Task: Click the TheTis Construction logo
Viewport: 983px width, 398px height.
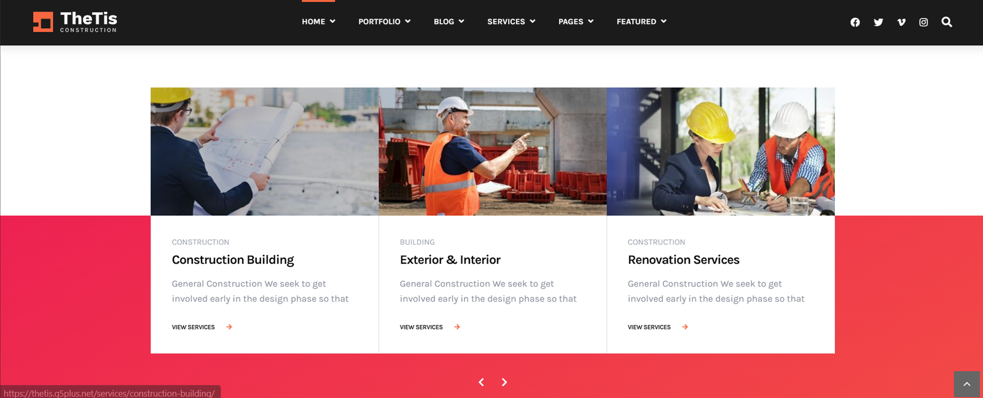Action: (x=75, y=22)
